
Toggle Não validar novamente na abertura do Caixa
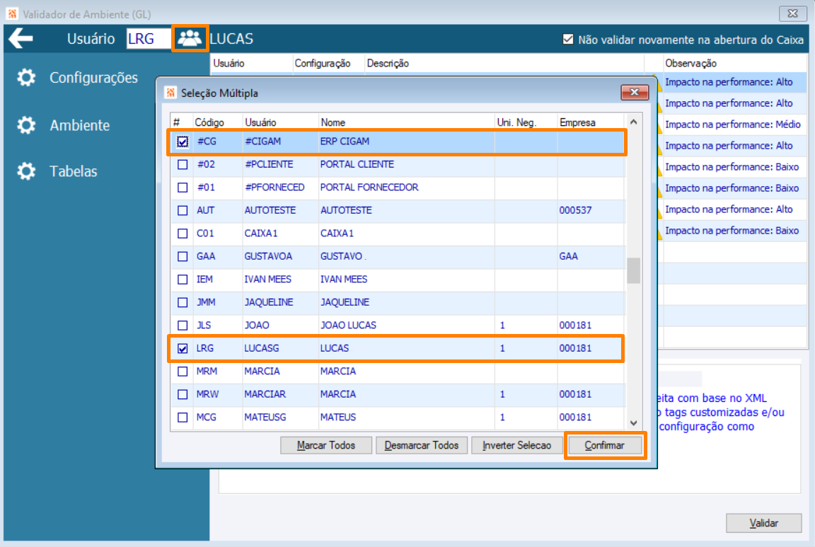(568, 40)
